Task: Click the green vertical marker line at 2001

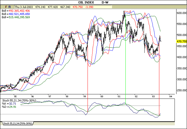Action: pyautogui.click(x=126, y=60)
